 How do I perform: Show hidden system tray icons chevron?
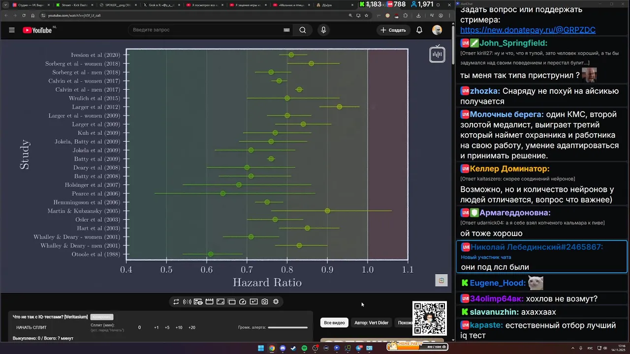coord(573,348)
